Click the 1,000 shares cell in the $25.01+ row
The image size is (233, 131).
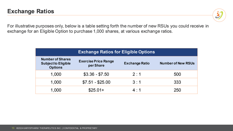[56, 90]
